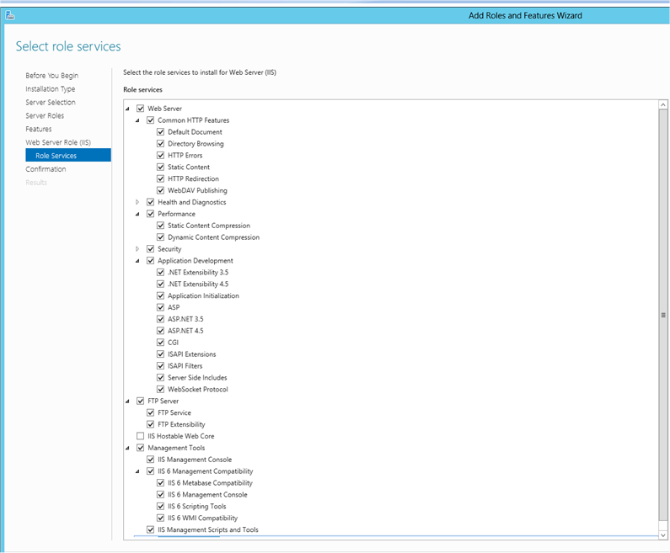Uncheck Default Document
Image resolution: width=670 pixels, height=553 pixels.
(x=161, y=132)
